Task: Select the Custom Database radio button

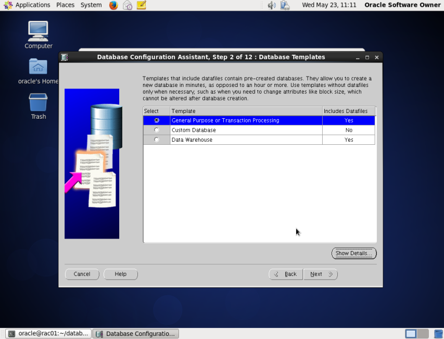Action: (x=156, y=130)
